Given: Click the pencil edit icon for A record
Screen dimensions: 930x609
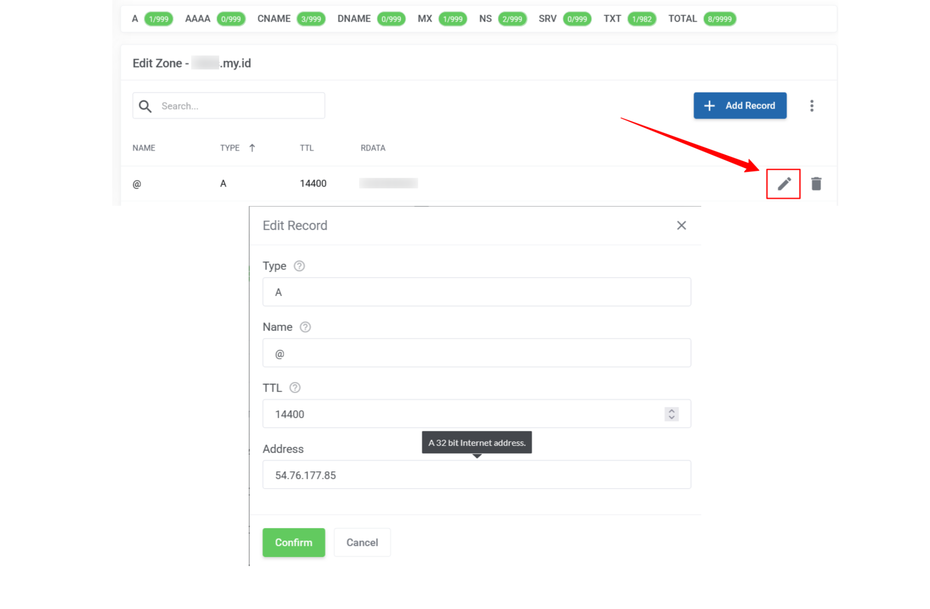Looking at the screenshot, I should (x=784, y=184).
